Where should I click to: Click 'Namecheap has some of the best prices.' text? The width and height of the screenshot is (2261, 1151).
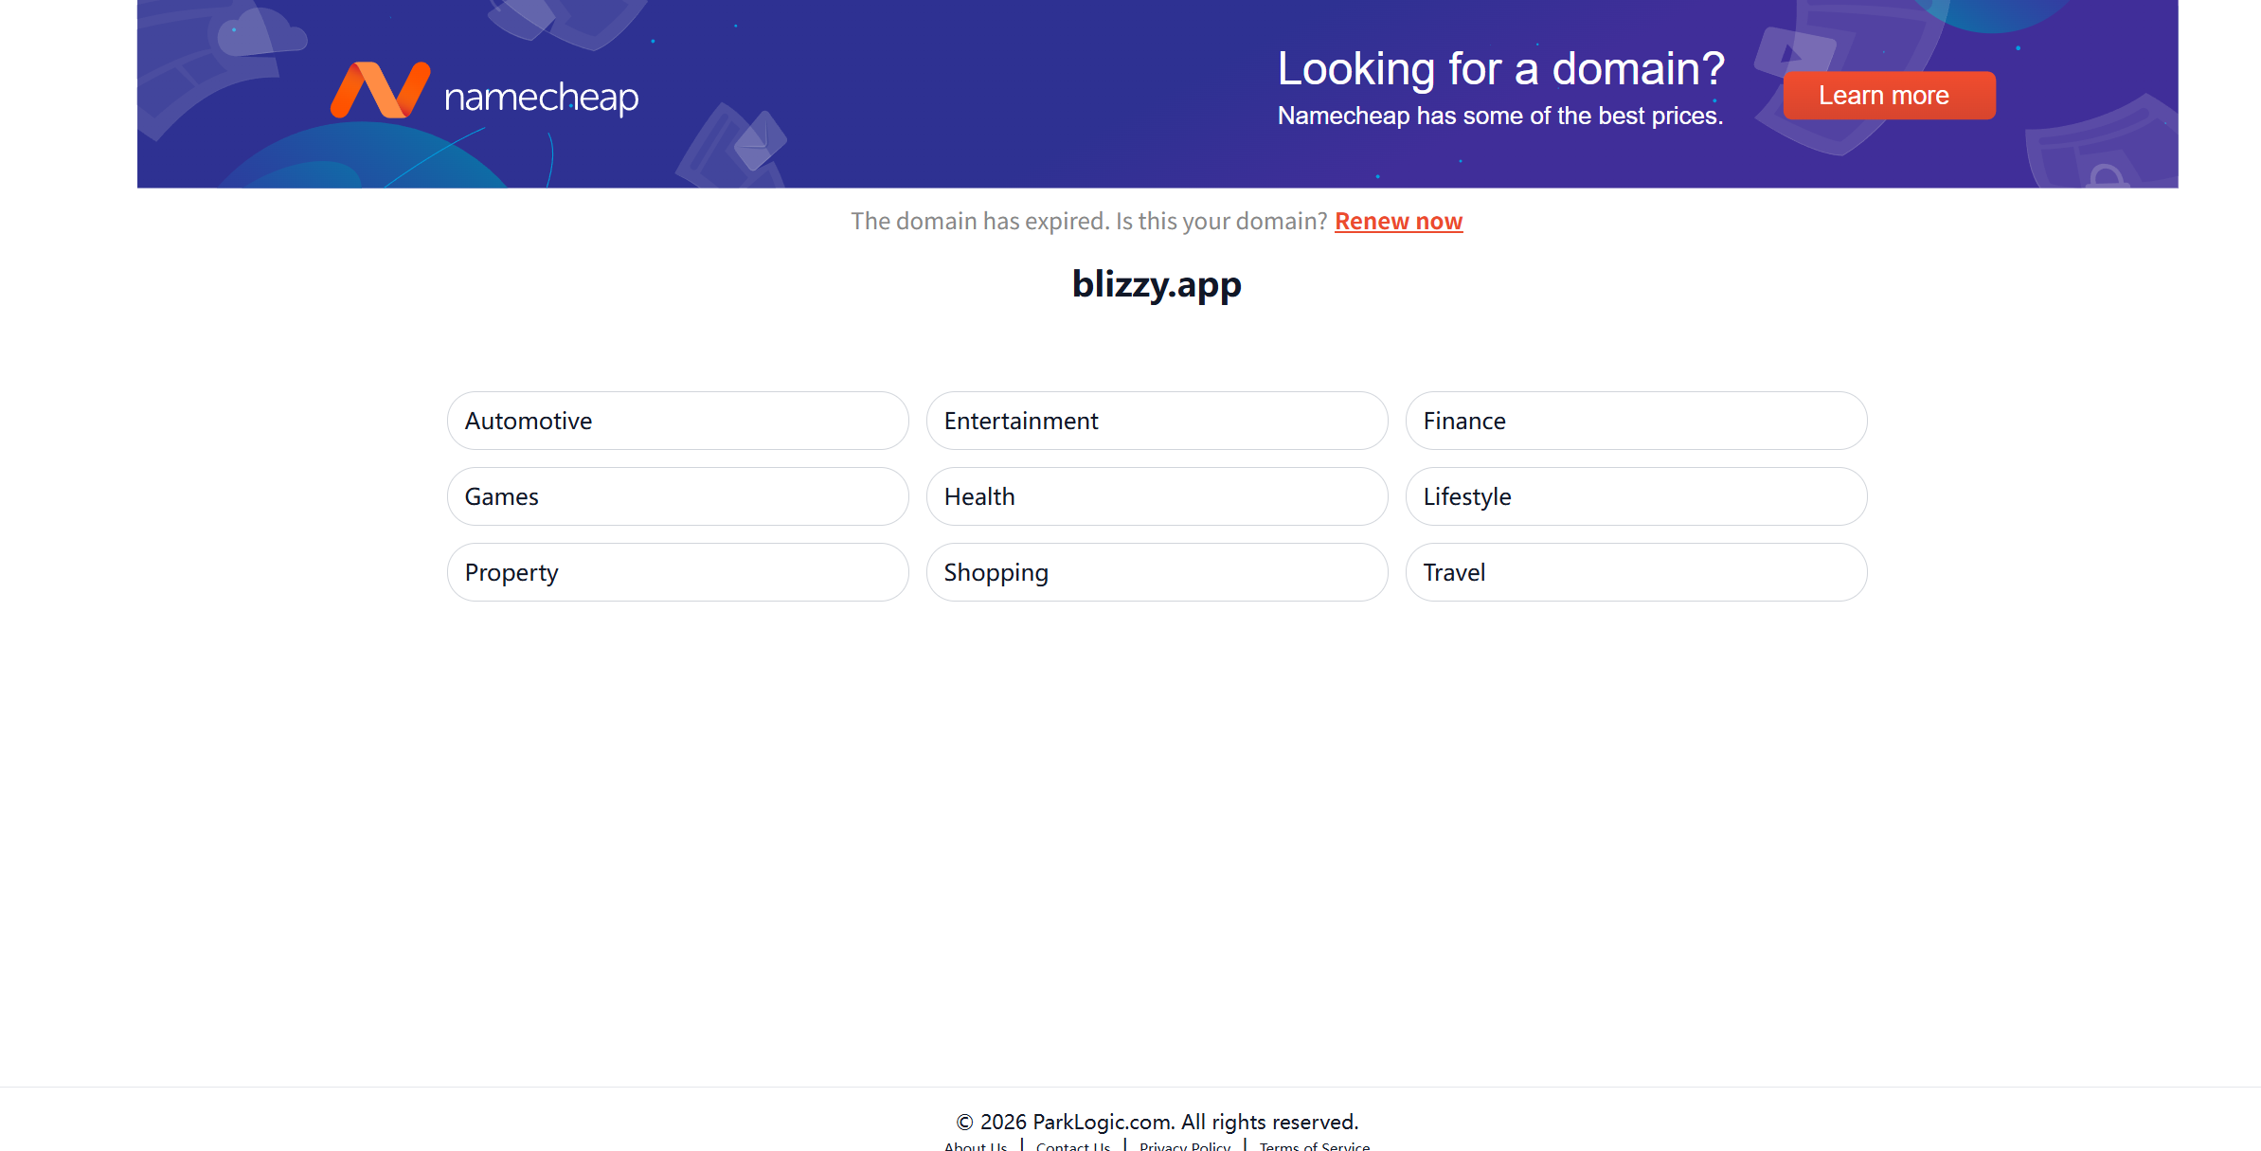tap(1500, 116)
